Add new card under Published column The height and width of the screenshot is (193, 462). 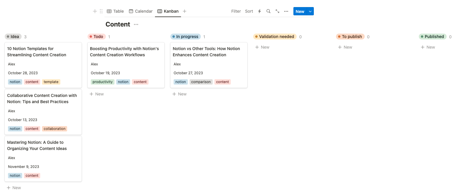click(x=428, y=47)
